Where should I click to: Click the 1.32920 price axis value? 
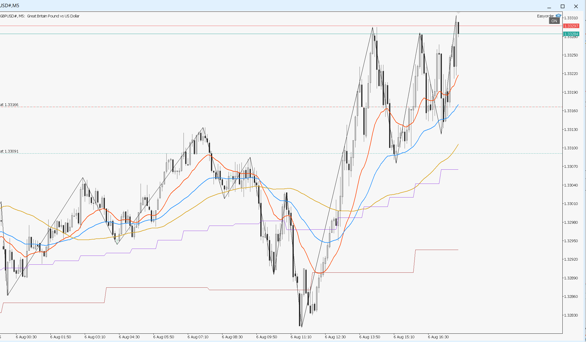point(571,259)
